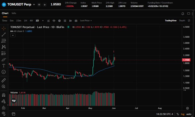The width and height of the screenshot is (195, 117).
Task: Click the list view toolbar icon
Action: click(65, 21)
